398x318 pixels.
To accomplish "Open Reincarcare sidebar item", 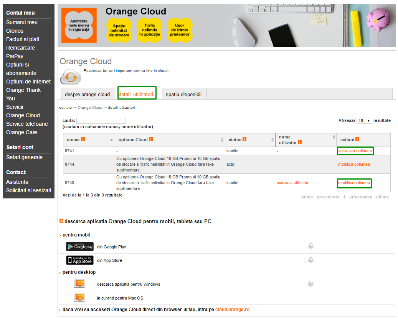I will [21, 48].
